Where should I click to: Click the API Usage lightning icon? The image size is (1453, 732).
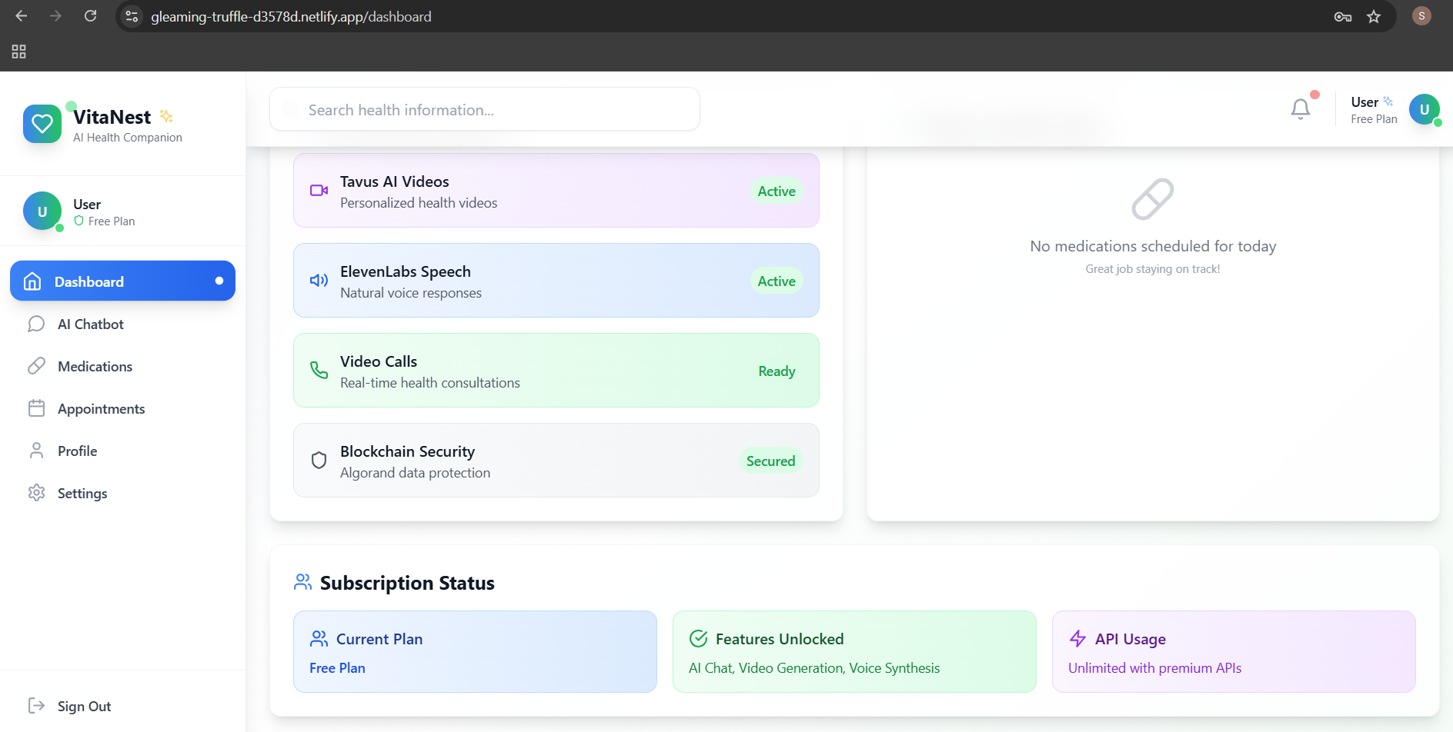[x=1077, y=639]
